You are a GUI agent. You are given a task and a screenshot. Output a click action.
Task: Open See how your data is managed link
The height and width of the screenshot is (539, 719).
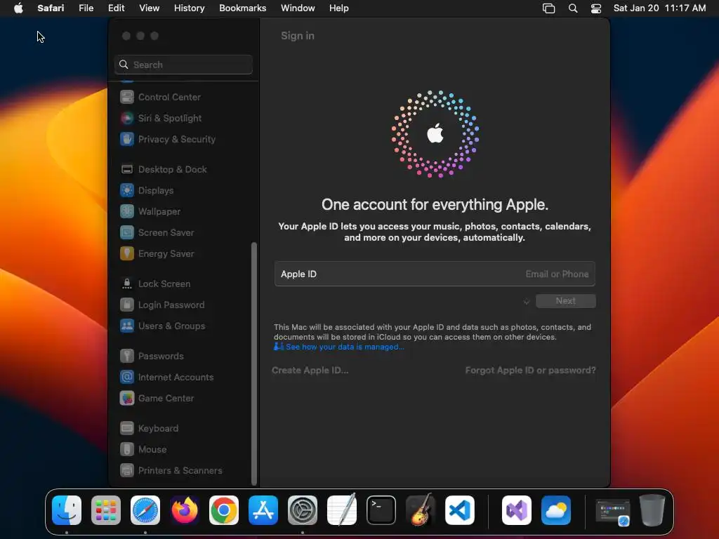tap(344, 347)
